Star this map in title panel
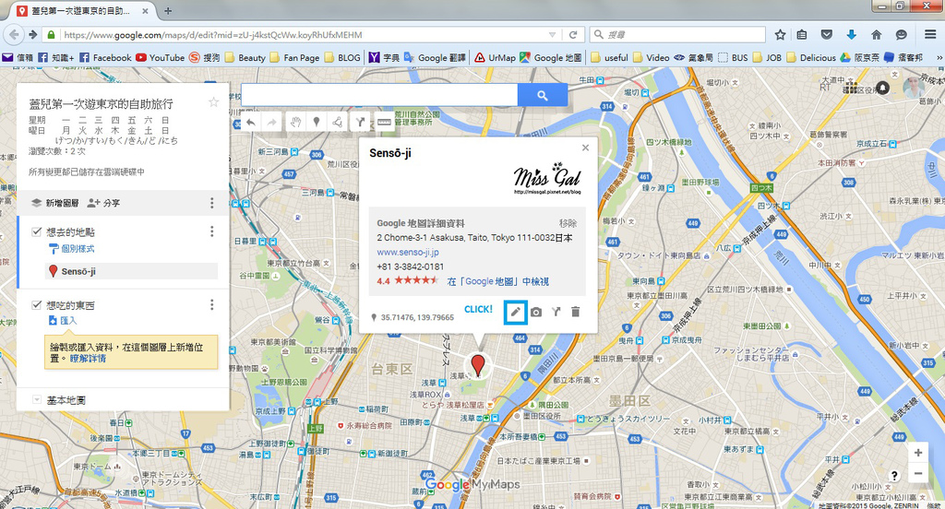The height and width of the screenshot is (509, 945). click(x=213, y=102)
